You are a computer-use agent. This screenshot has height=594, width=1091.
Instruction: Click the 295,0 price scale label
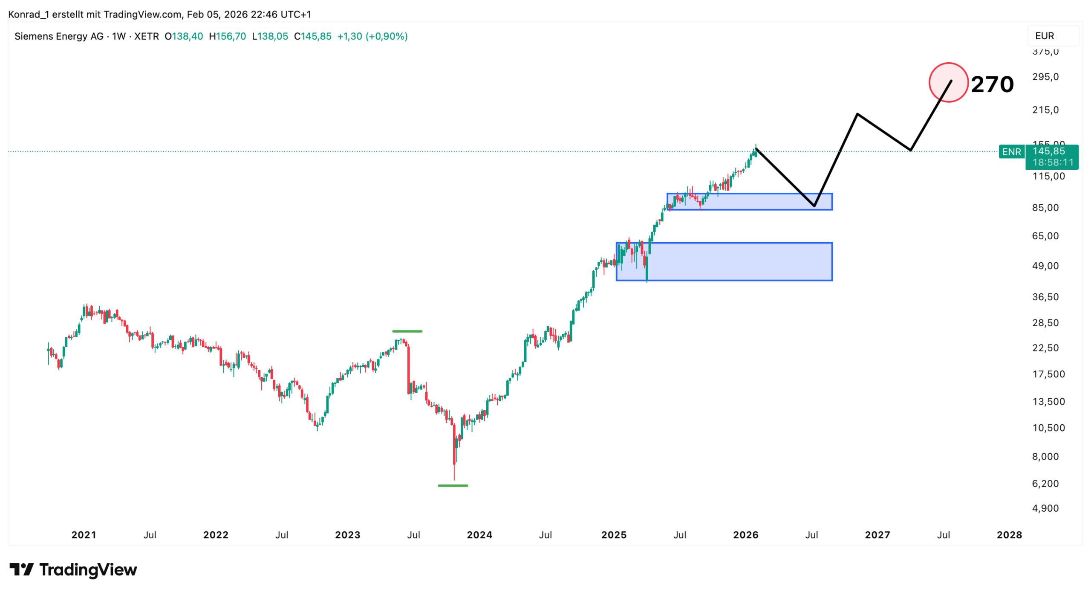pyautogui.click(x=1045, y=77)
